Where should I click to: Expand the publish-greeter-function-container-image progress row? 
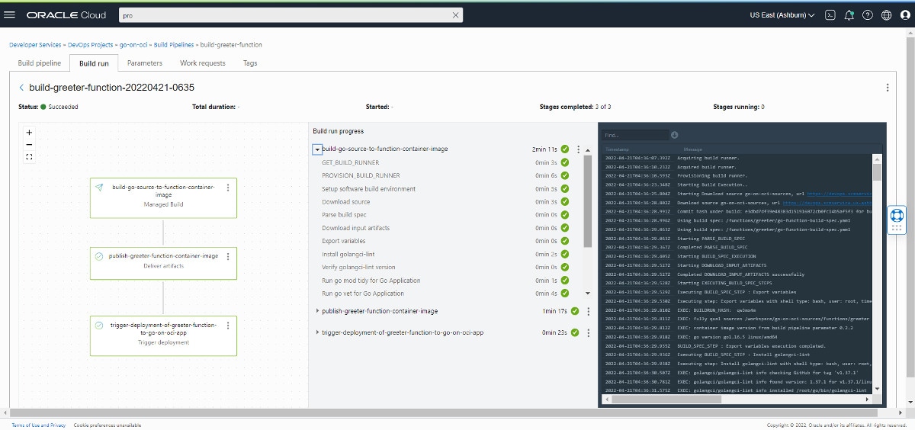317,311
